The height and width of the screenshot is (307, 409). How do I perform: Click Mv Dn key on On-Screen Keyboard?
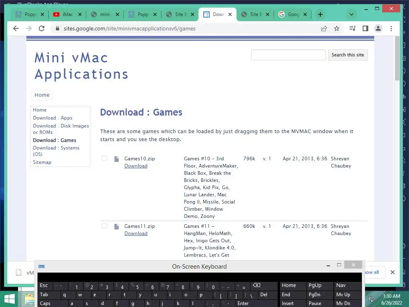(347, 303)
